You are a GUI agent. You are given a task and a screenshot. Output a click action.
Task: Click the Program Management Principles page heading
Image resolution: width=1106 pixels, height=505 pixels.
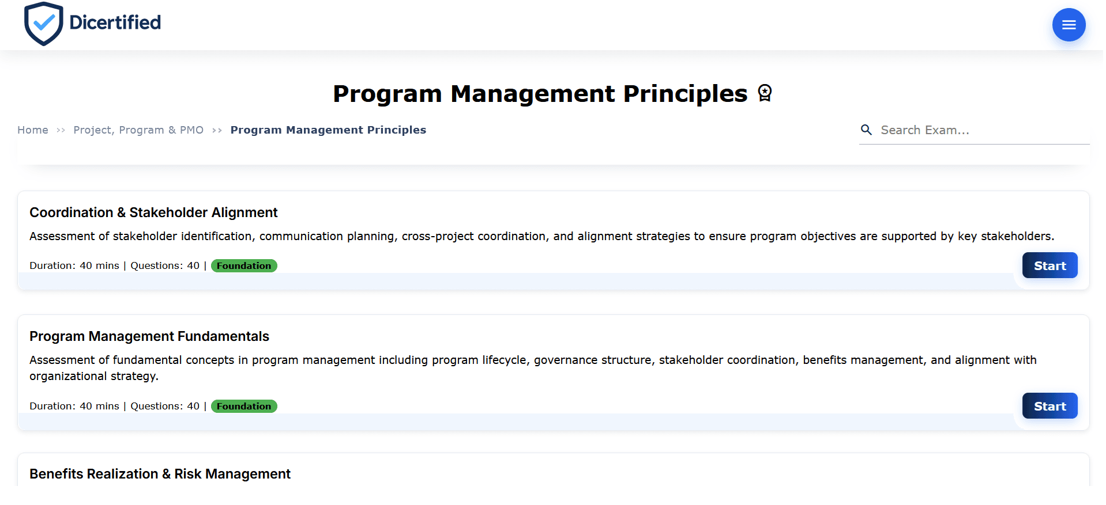coord(539,93)
